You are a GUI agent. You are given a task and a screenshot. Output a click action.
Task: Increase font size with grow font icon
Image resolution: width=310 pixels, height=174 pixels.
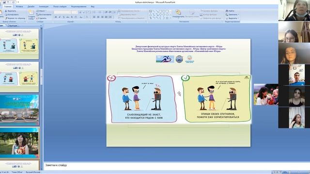pos(80,12)
